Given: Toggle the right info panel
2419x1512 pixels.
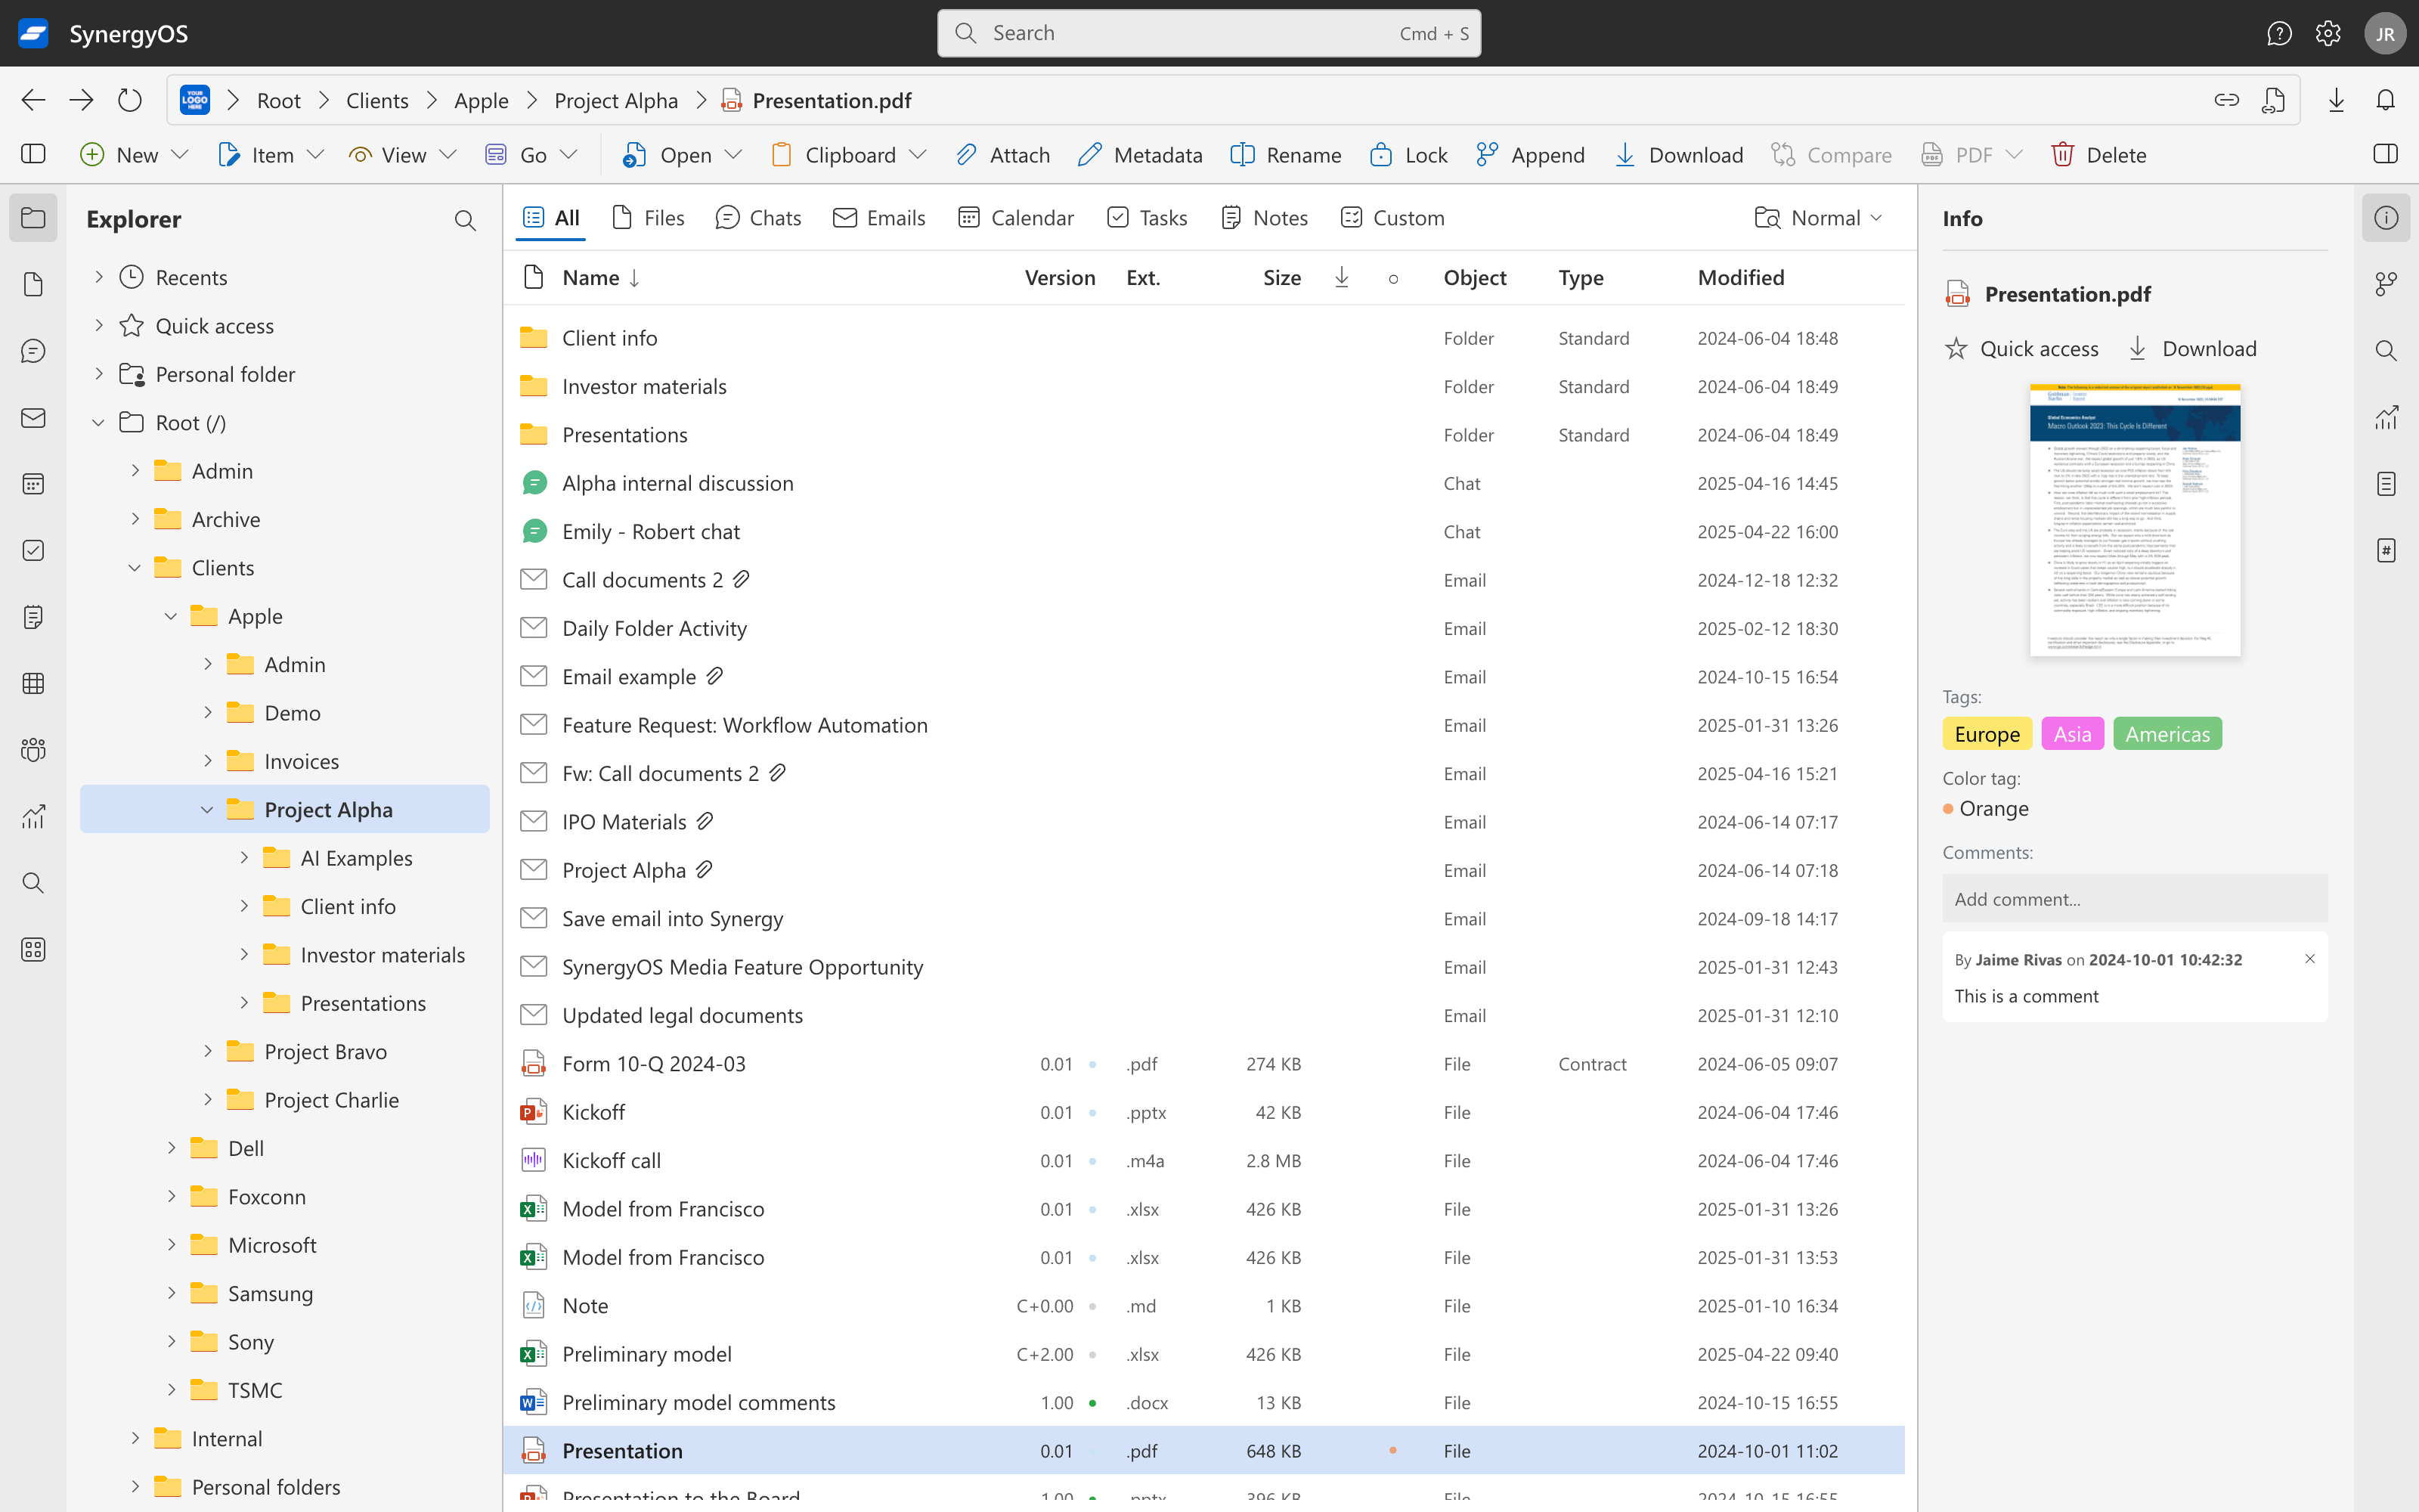Looking at the screenshot, I should (x=2385, y=154).
